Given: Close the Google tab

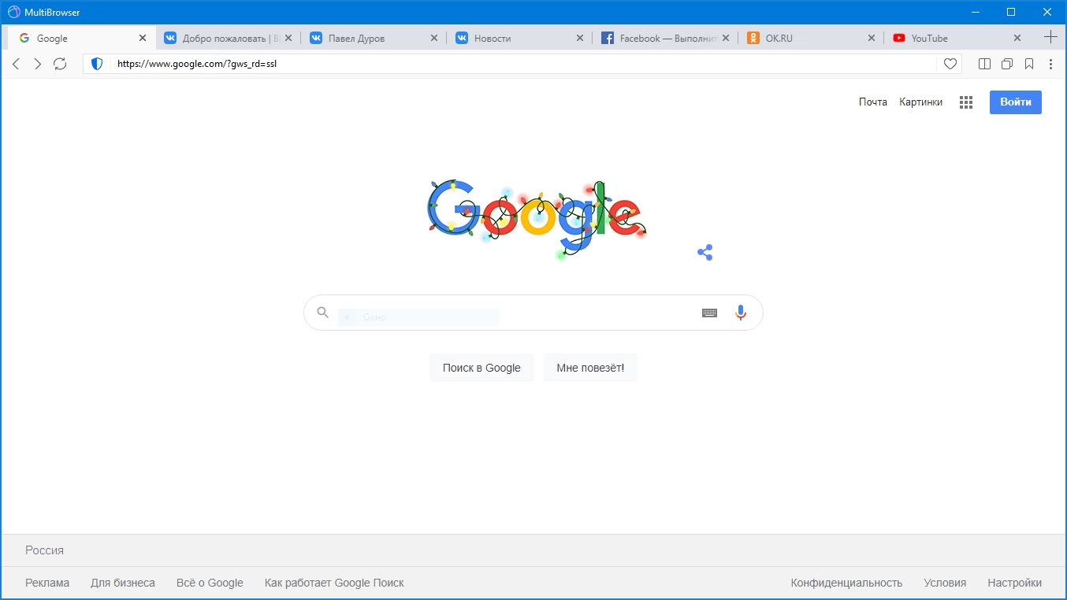Looking at the screenshot, I should [143, 38].
